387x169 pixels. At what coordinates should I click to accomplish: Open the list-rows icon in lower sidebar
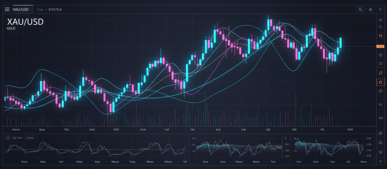coord(380,133)
